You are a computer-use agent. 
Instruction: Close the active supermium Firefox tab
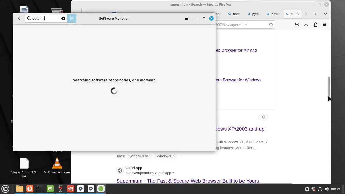(298, 14)
